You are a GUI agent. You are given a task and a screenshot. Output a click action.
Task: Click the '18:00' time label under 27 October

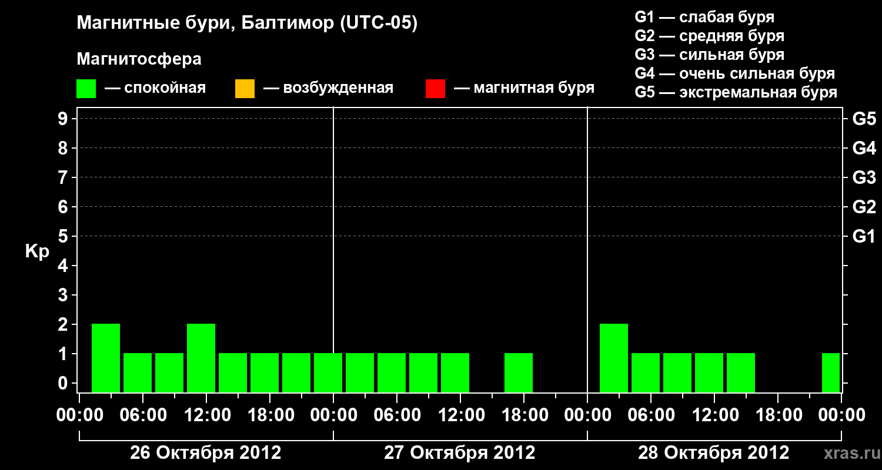(524, 416)
